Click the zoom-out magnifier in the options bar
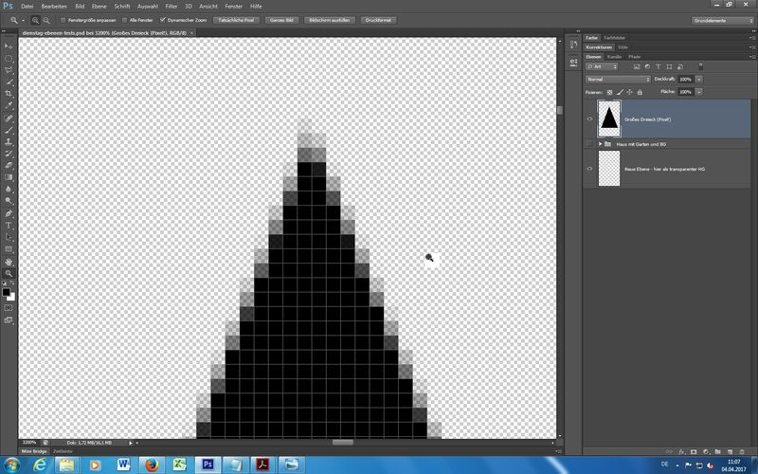758x474 pixels. [x=47, y=19]
